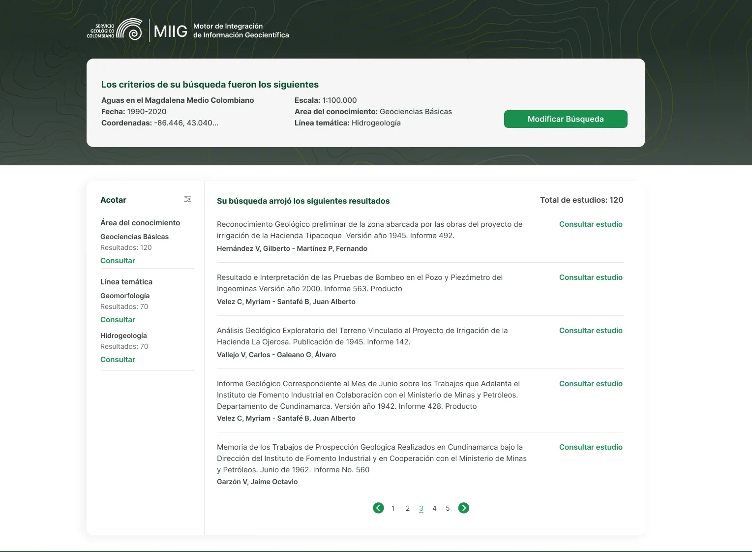Viewport: 752px width, 552px height.
Task: Go to next results page arrow
Action: tap(464, 508)
